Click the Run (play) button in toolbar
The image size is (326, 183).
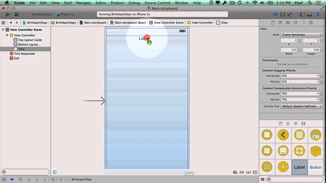coord(8,14)
